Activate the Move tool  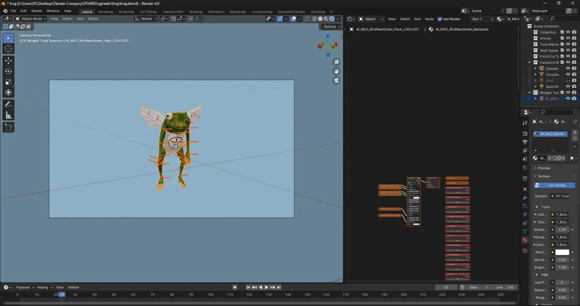(x=9, y=60)
